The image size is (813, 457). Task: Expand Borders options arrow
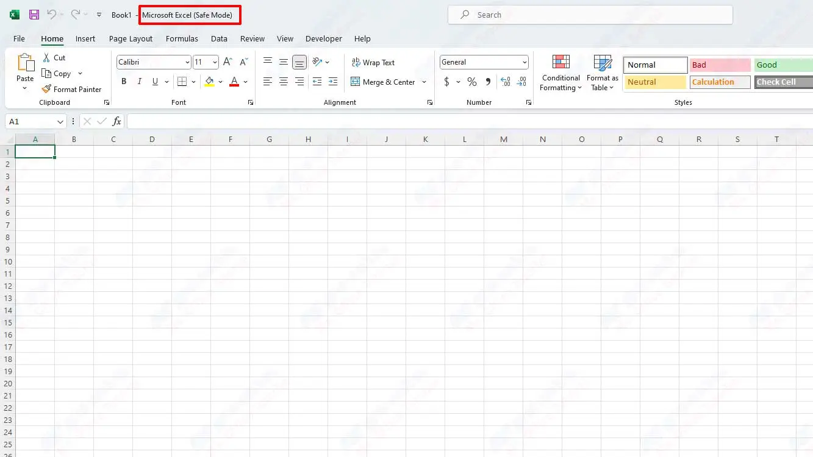(x=193, y=82)
